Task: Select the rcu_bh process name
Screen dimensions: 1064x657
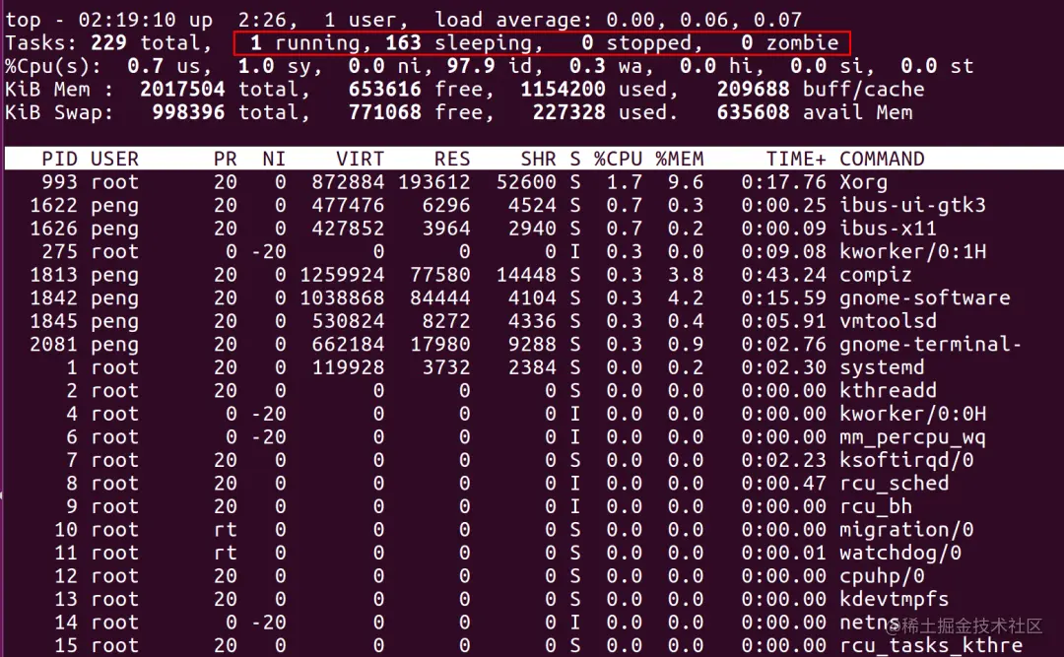Action: tap(876, 506)
